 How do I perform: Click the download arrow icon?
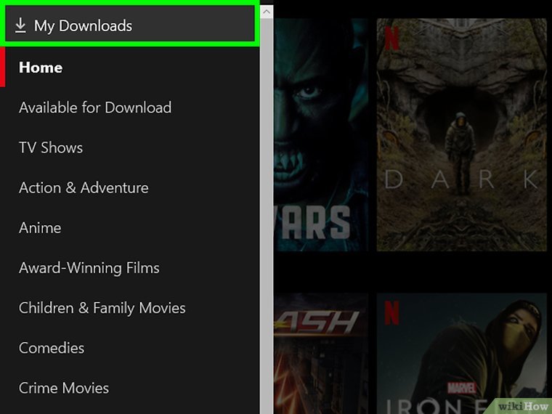pyautogui.click(x=21, y=25)
